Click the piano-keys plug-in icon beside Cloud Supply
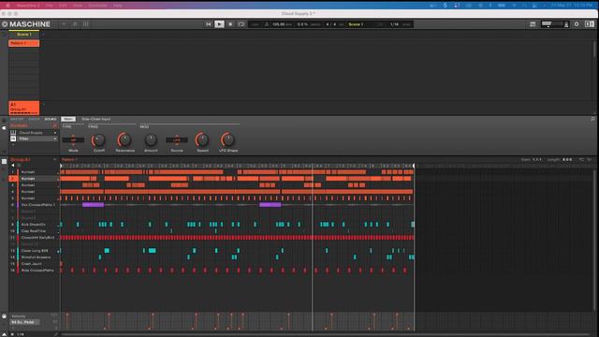This screenshot has height=337, width=599. pyautogui.click(x=13, y=133)
